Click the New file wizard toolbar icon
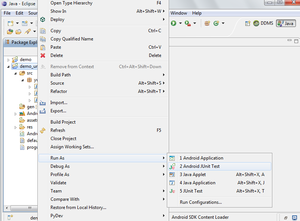300x221 pixels. click(x=10, y=23)
